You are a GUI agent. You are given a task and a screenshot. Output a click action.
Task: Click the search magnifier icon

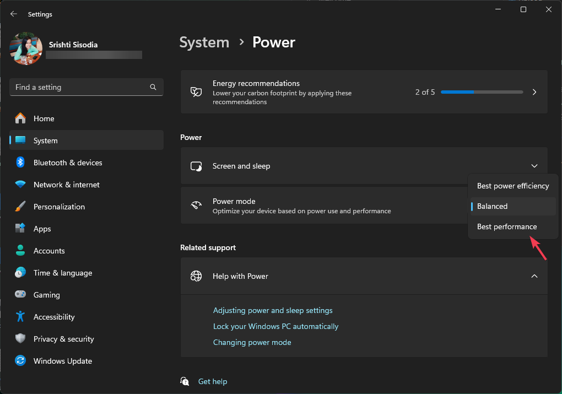pos(153,87)
